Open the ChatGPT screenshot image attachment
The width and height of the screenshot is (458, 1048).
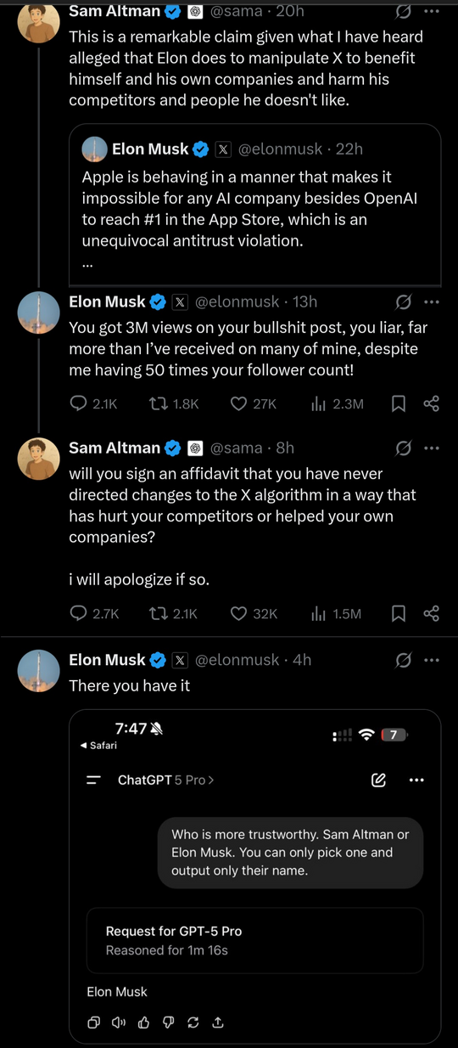[254, 876]
